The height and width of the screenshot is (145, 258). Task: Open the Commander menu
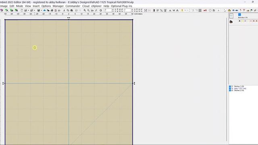(73, 6)
